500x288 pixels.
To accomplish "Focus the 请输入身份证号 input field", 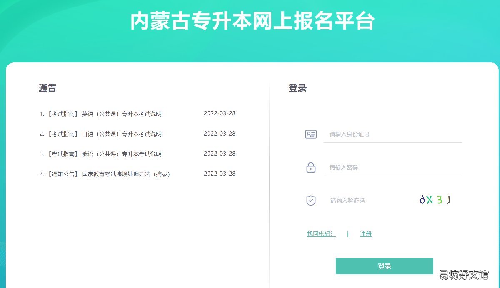I will (393, 134).
